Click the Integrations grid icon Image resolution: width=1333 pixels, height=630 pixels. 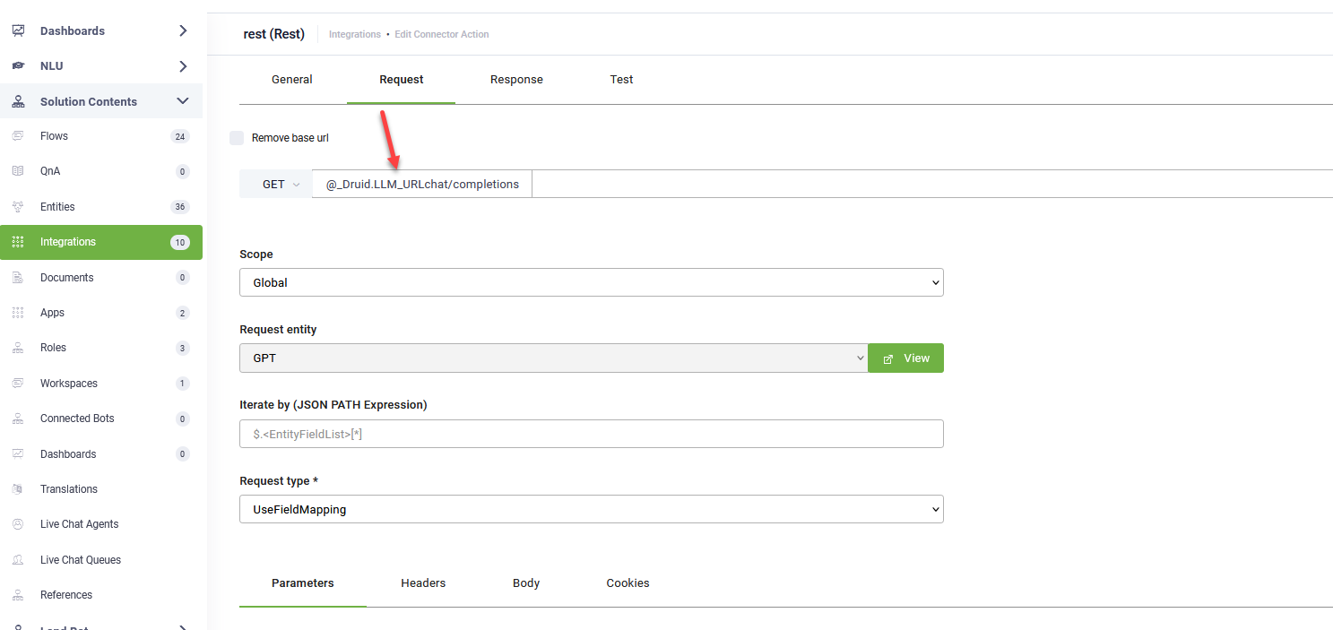pyautogui.click(x=18, y=242)
